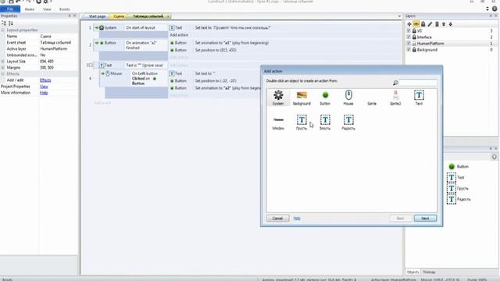This screenshot has height=281, width=500.
Task: Click the search field in Add action dialog
Action: [418, 83]
